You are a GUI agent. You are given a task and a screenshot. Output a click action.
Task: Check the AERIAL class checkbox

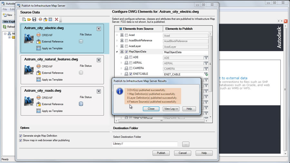point(131,63)
